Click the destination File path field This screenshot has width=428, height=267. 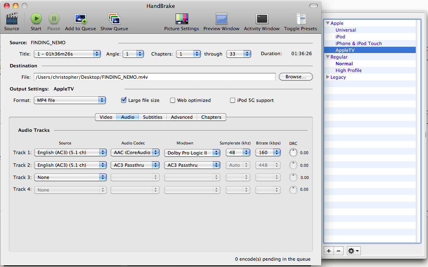[x=154, y=77]
